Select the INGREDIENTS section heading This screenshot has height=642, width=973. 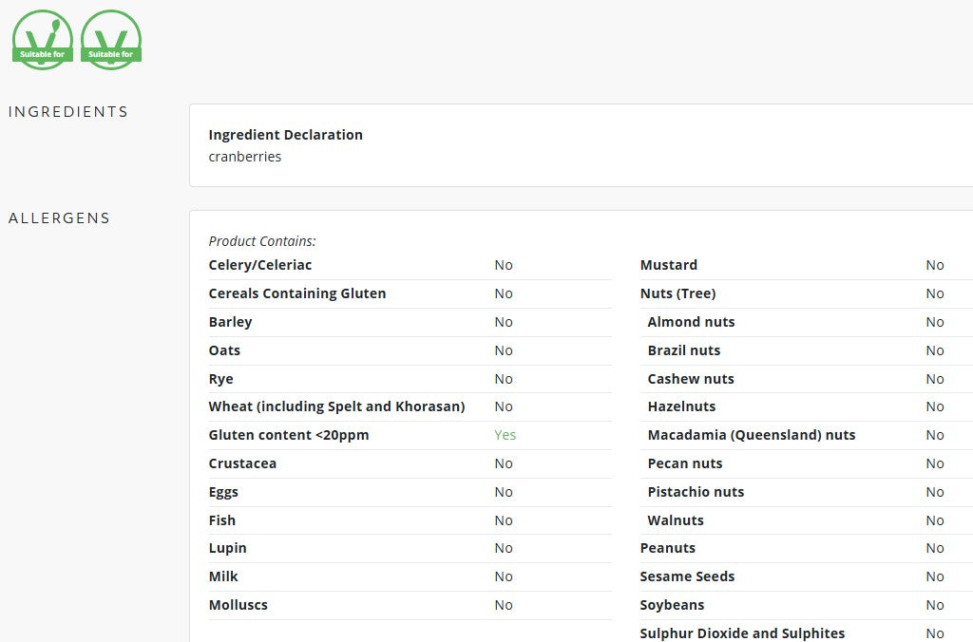pos(68,112)
